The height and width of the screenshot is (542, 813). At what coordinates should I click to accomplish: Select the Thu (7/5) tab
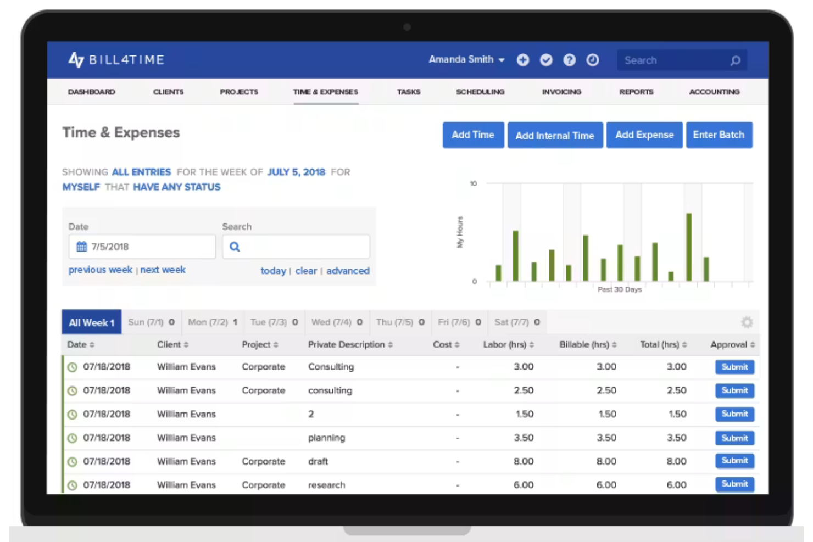[x=400, y=322]
